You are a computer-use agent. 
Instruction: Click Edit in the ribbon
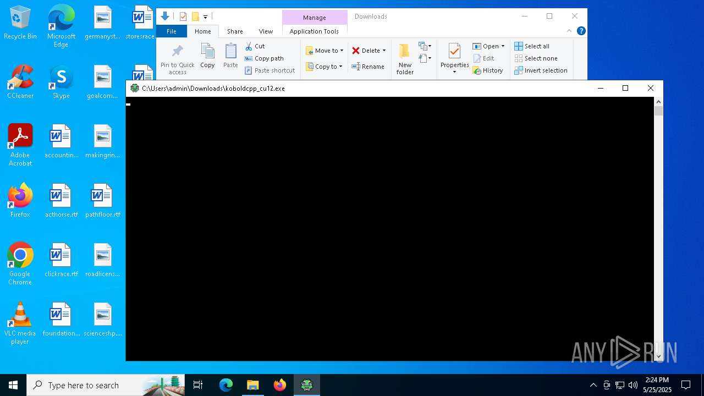click(x=483, y=58)
